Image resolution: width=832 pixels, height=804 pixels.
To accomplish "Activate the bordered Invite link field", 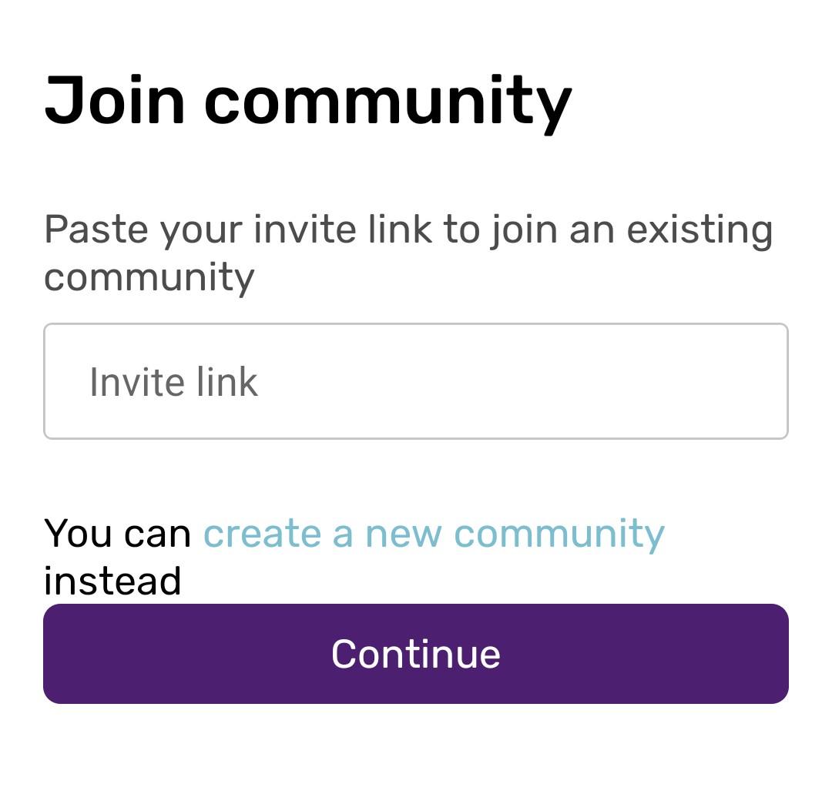I will (416, 382).
